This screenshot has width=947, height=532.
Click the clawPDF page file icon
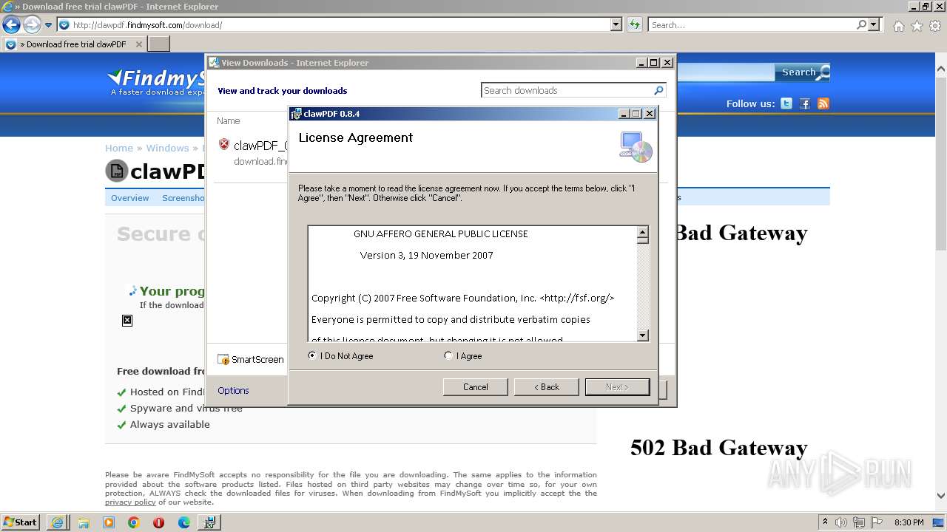(116, 171)
